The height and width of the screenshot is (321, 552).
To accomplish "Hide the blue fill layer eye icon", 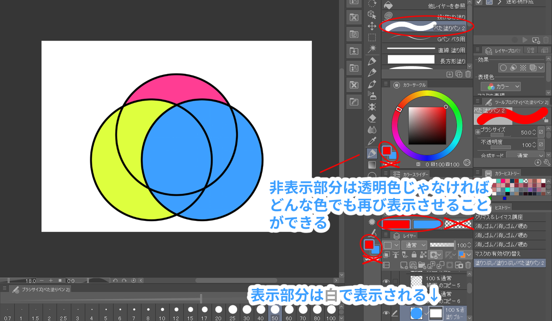I will coord(386,314).
